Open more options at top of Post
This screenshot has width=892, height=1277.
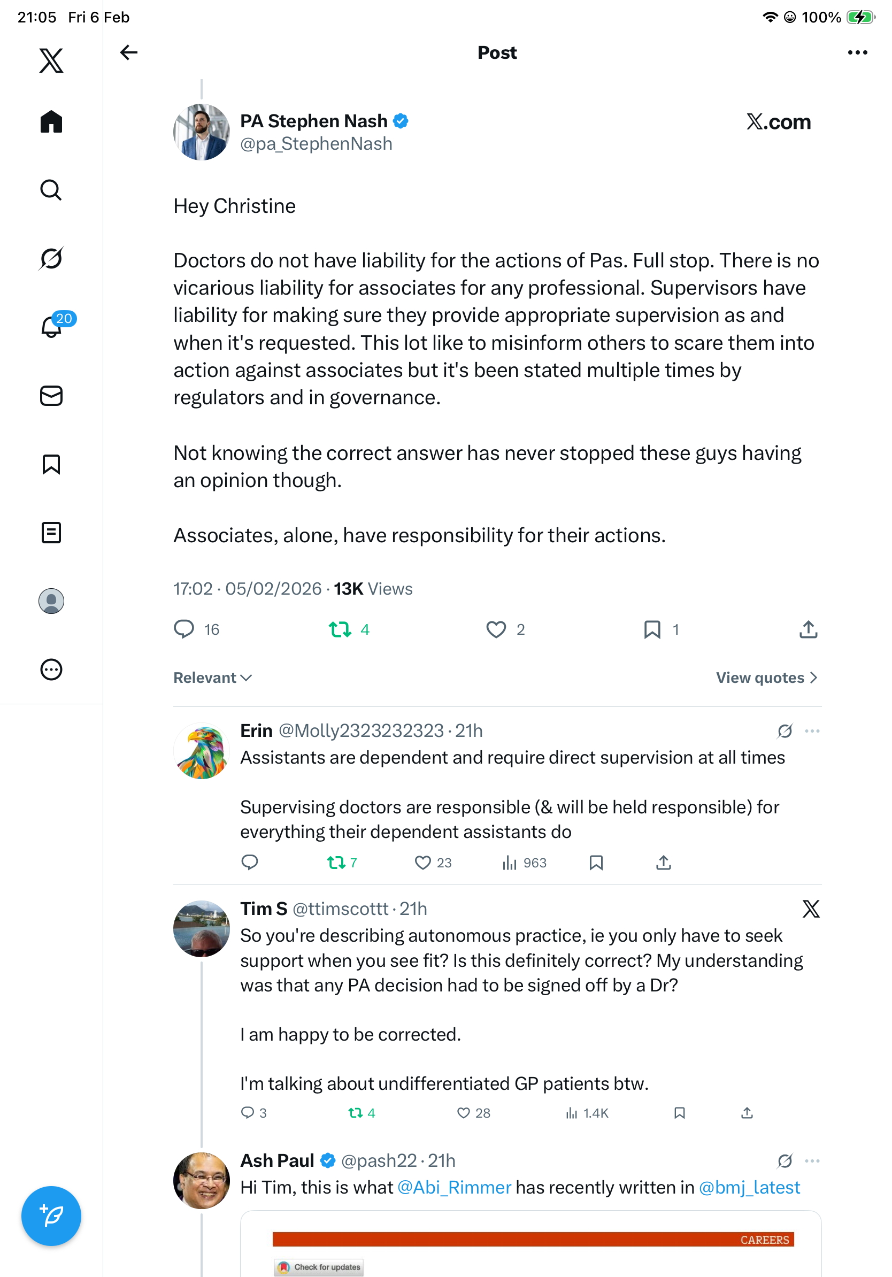[857, 52]
